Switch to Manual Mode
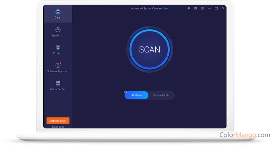Viewport: 274px width, 147px height. [161, 95]
